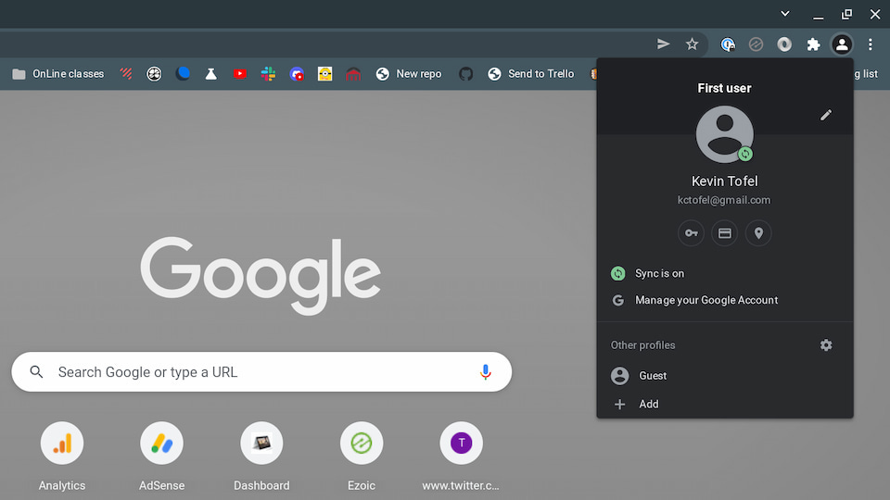Add a new profile
The image size is (890, 500).
[724, 404]
